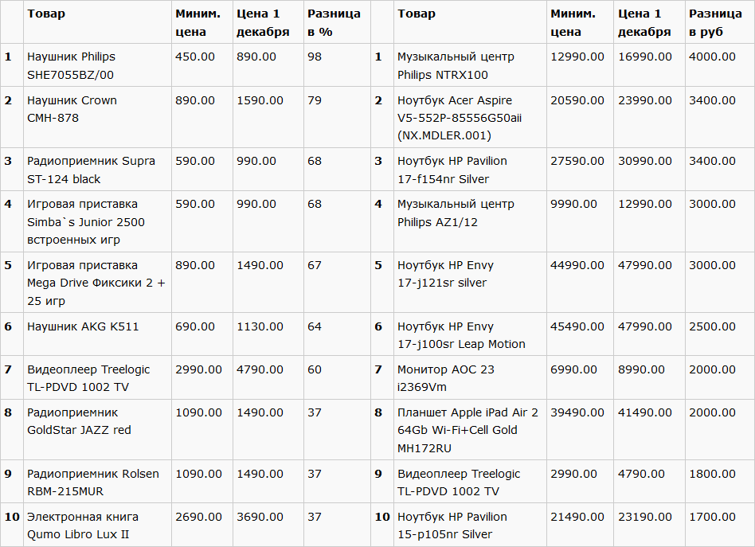Screen dimensions: 755x547
Task: Select the cell 'Наушник Philips SHE7055BZ/00'
Action: (x=97, y=65)
